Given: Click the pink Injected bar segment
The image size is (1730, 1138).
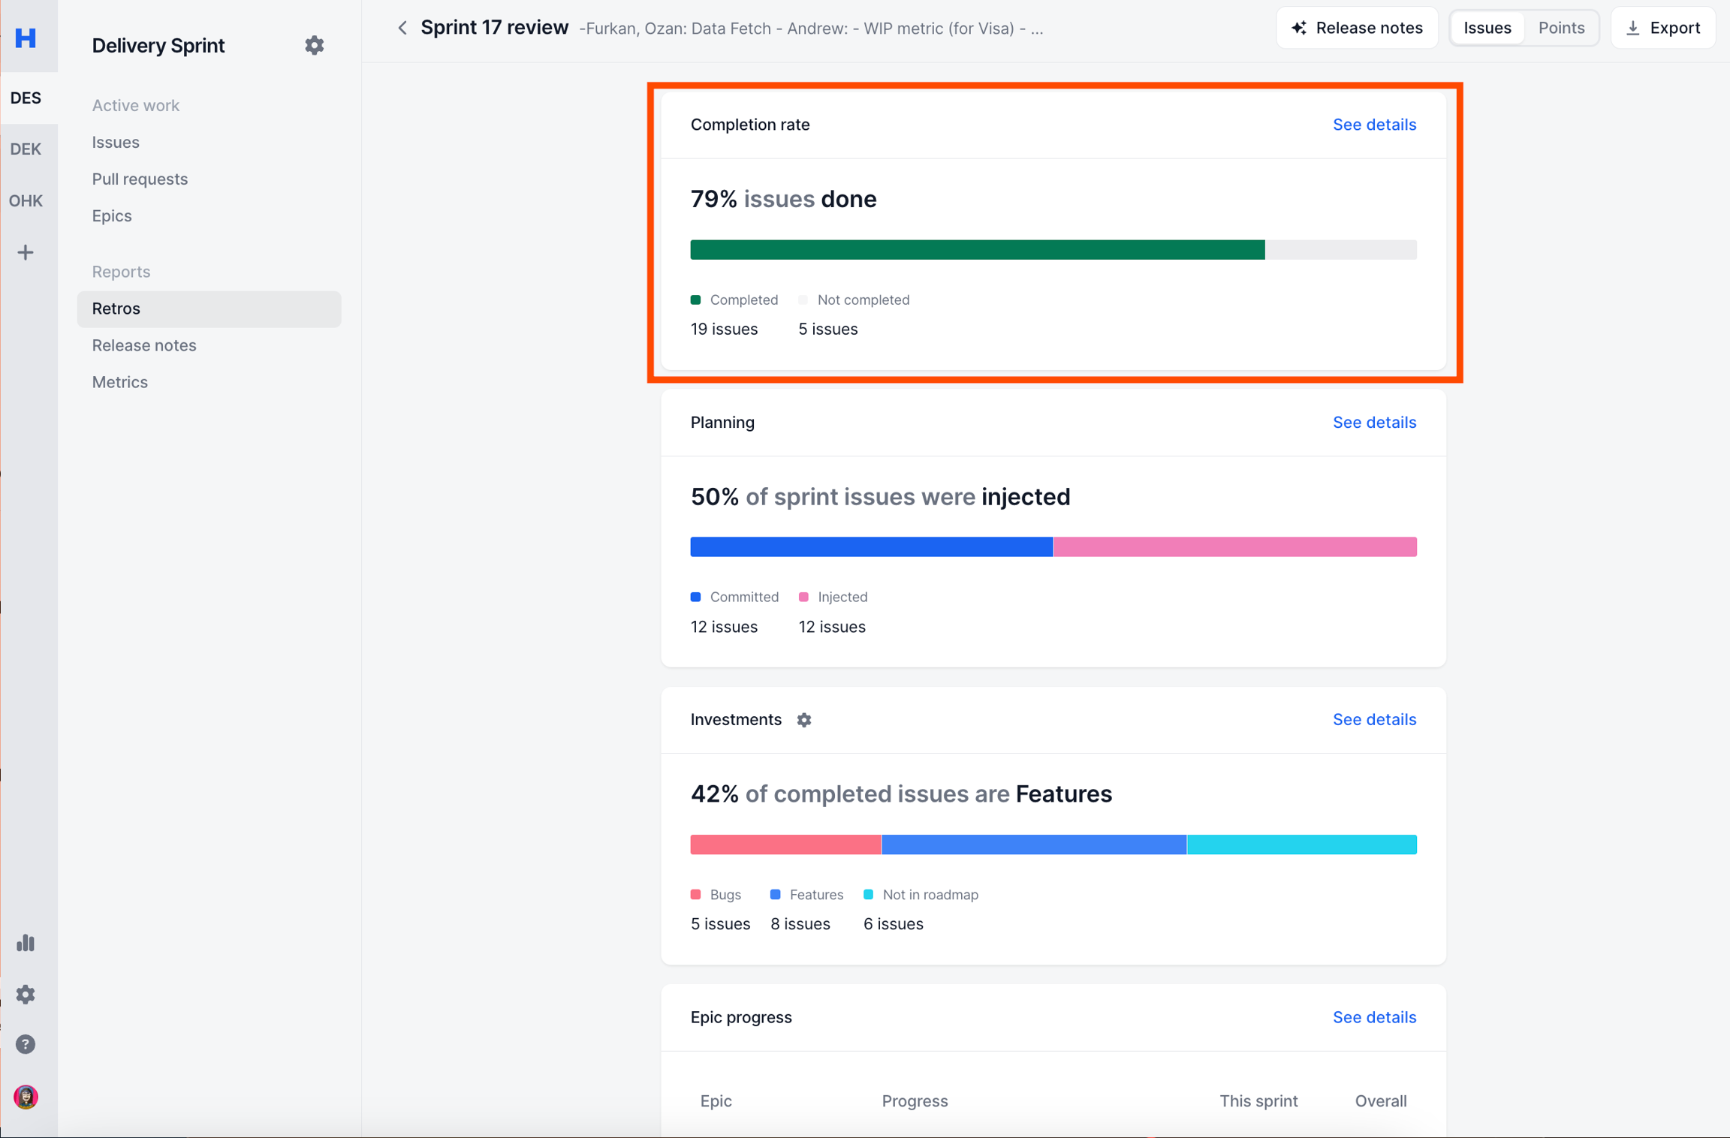Looking at the screenshot, I should coord(1234,546).
